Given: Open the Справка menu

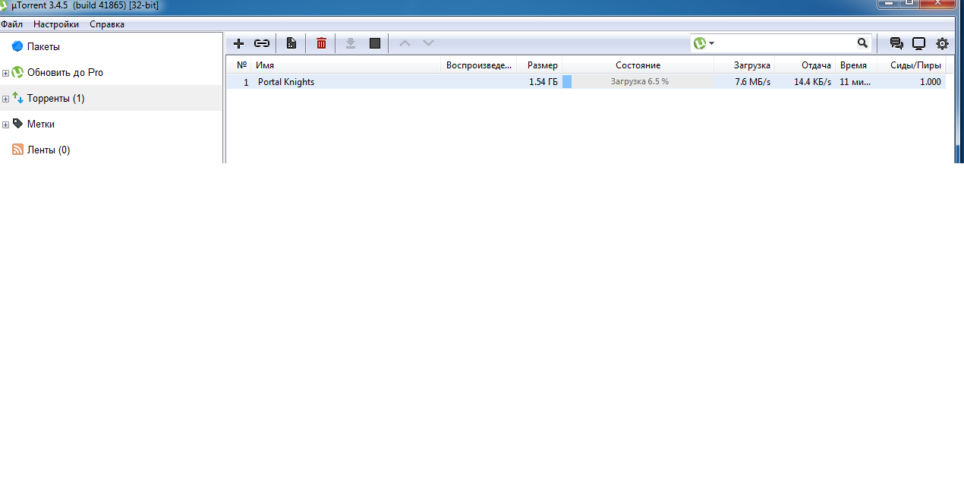Looking at the screenshot, I should [x=107, y=24].
